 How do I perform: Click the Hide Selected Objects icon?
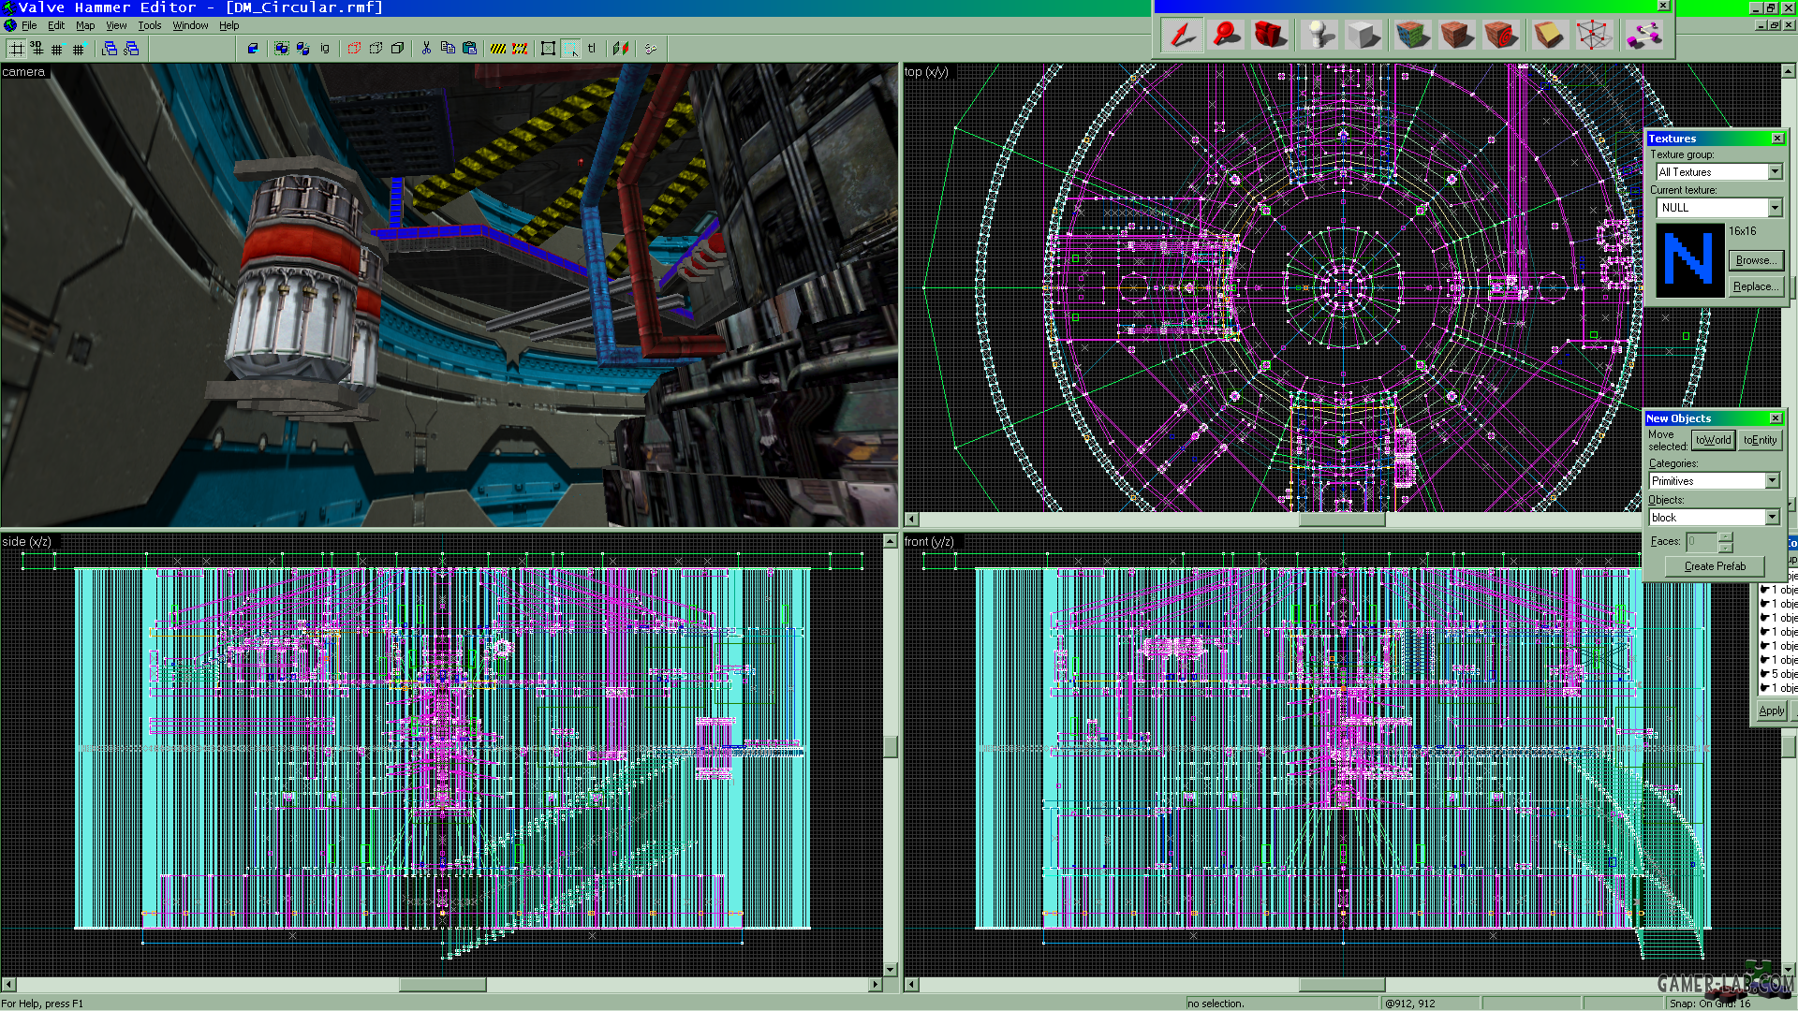point(354,49)
